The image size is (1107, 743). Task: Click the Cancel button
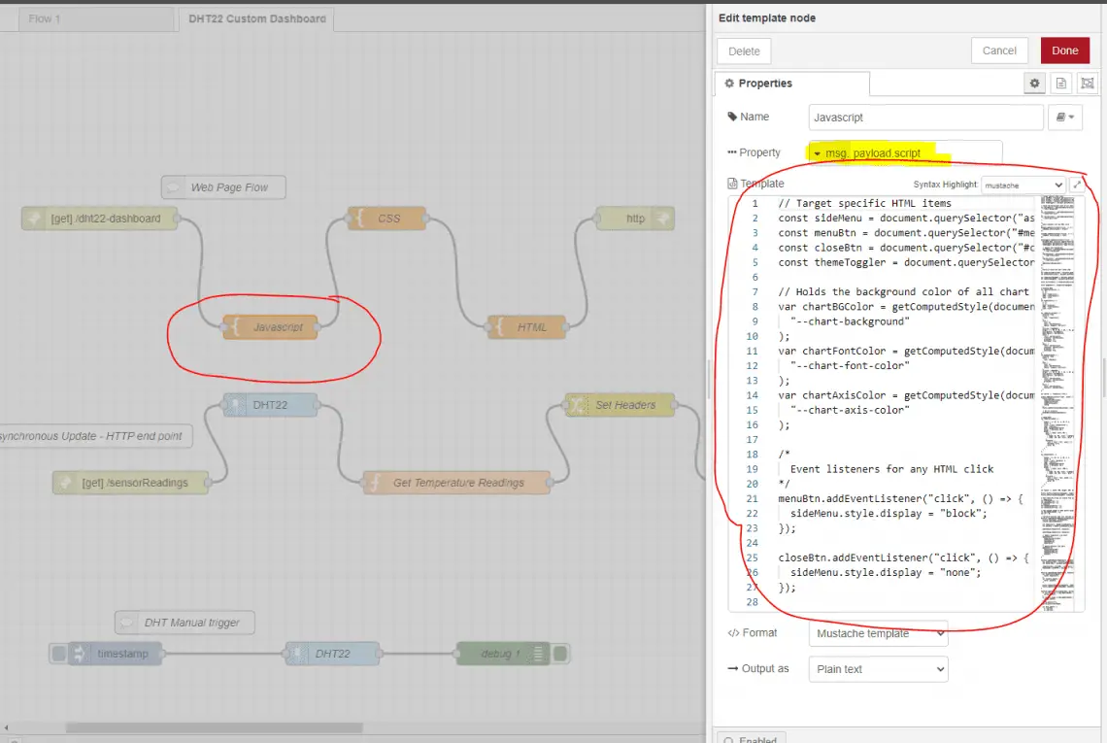click(x=999, y=51)
